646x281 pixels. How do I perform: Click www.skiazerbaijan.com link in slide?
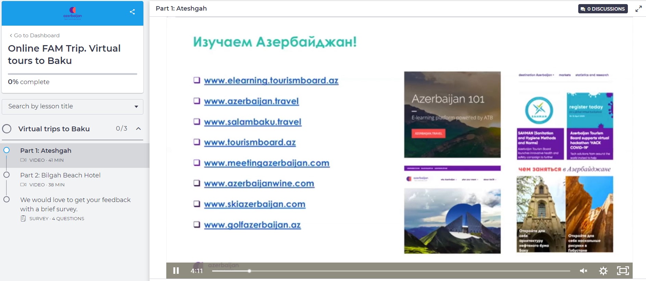pos(255,204)
